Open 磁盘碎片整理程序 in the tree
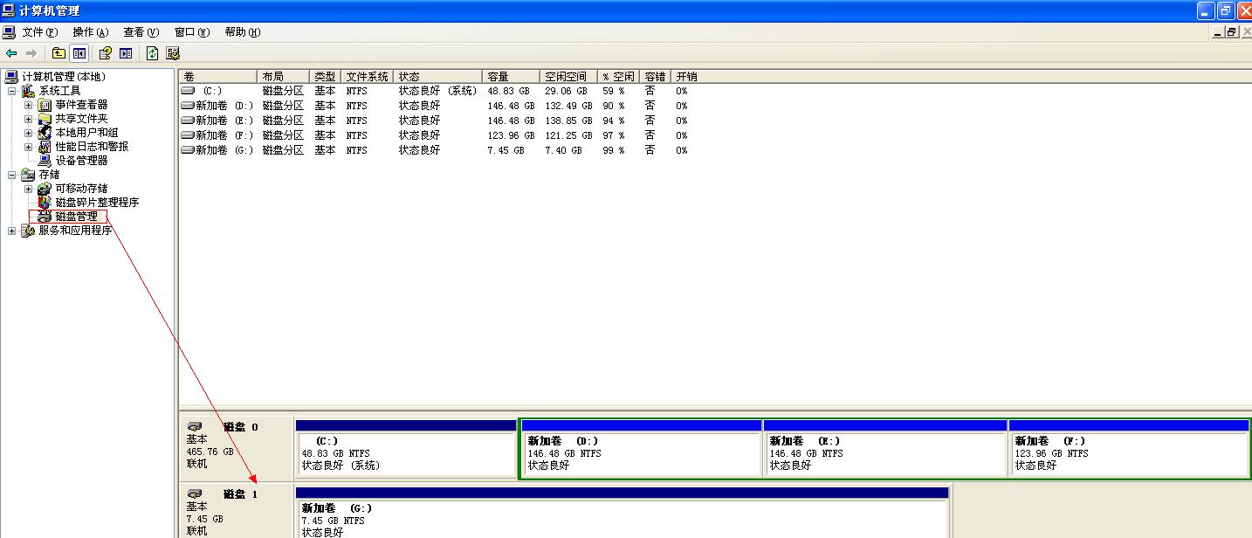This screenshot has height=538, width=1252. click(96, 203)
